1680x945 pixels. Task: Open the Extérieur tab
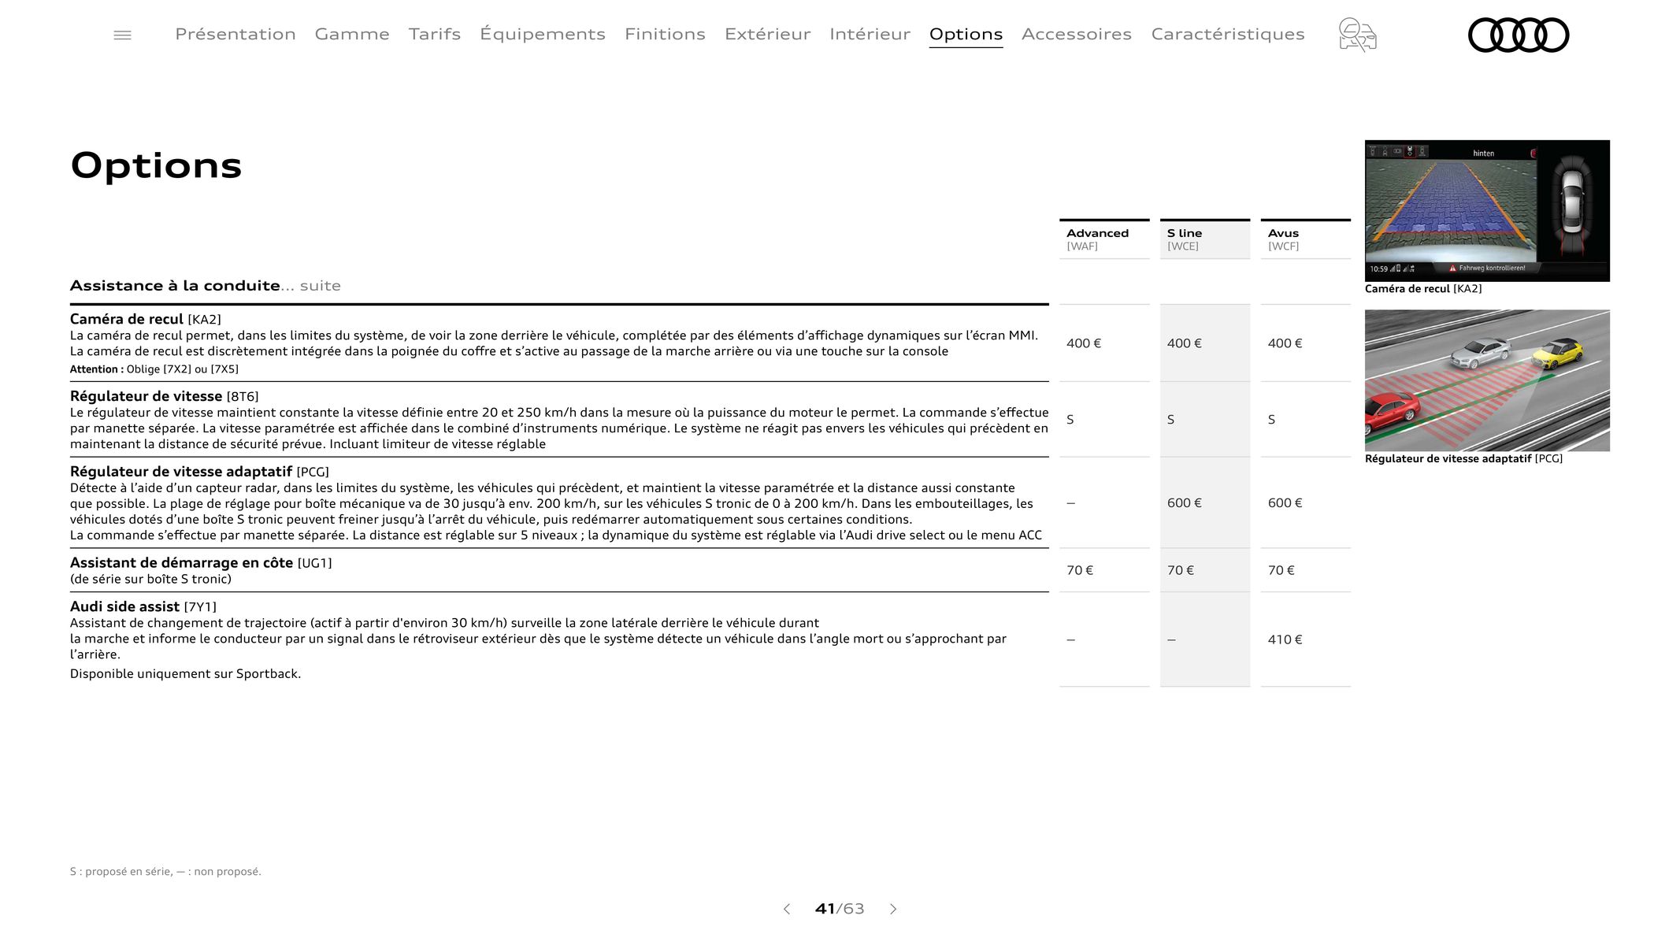click(767, 34)
